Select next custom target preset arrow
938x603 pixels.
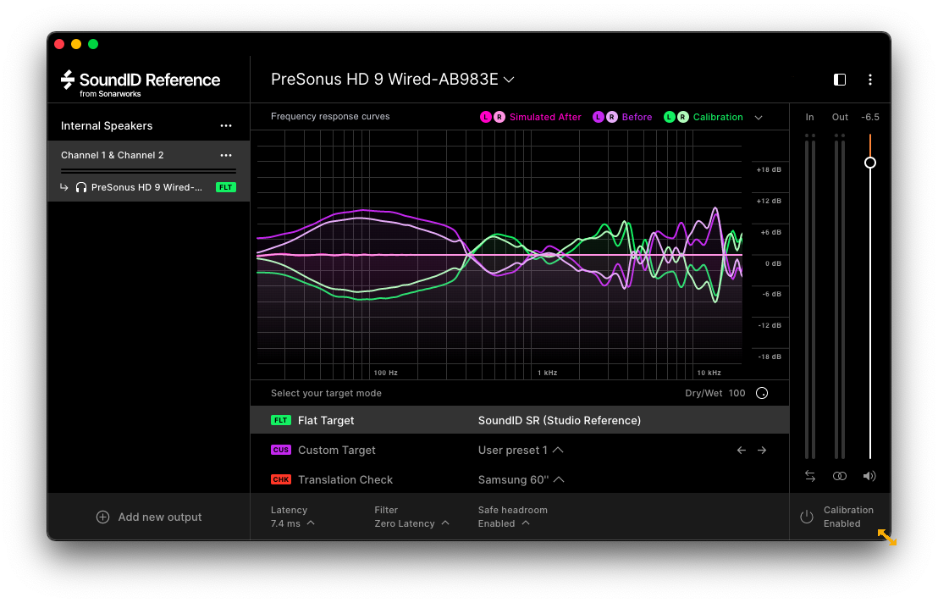click(x=762, y=450)
